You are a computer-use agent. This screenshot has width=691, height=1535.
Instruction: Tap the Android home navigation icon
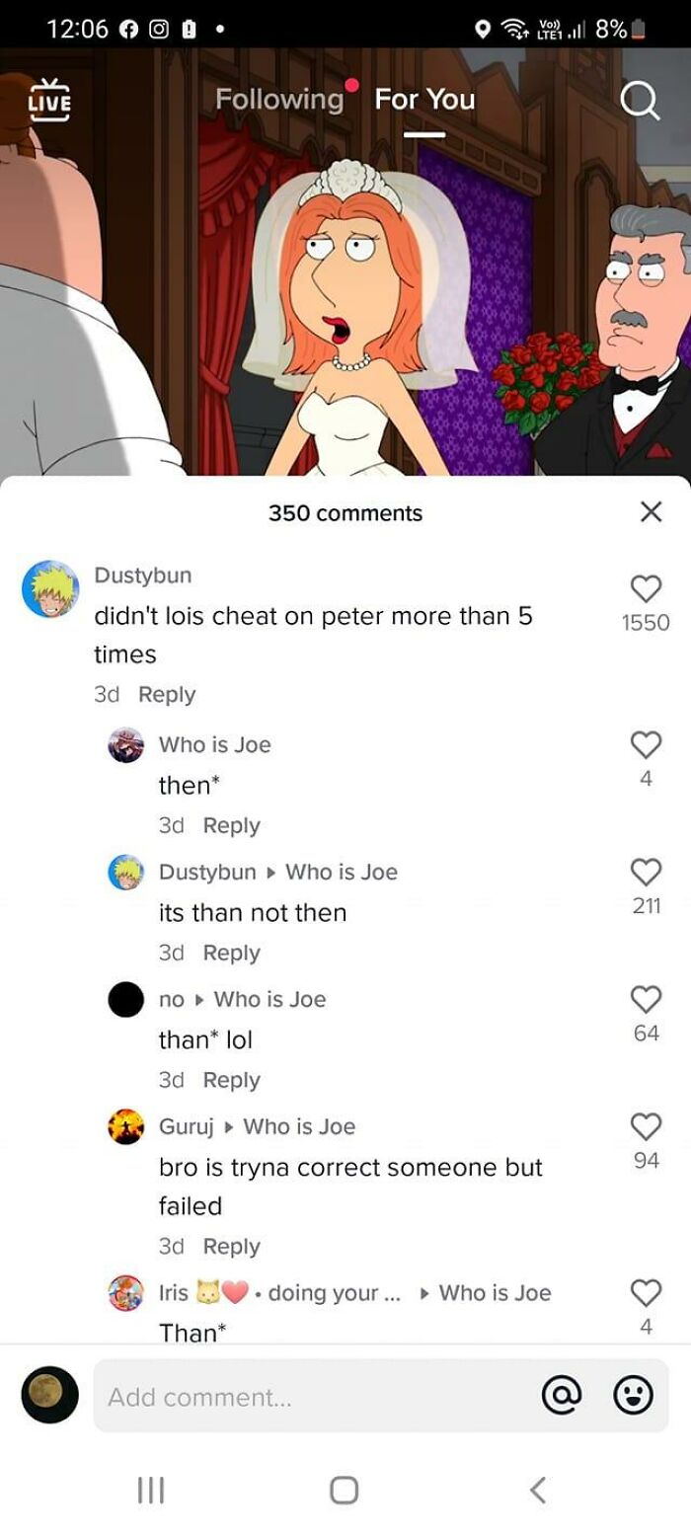(x=344, y=1490)
